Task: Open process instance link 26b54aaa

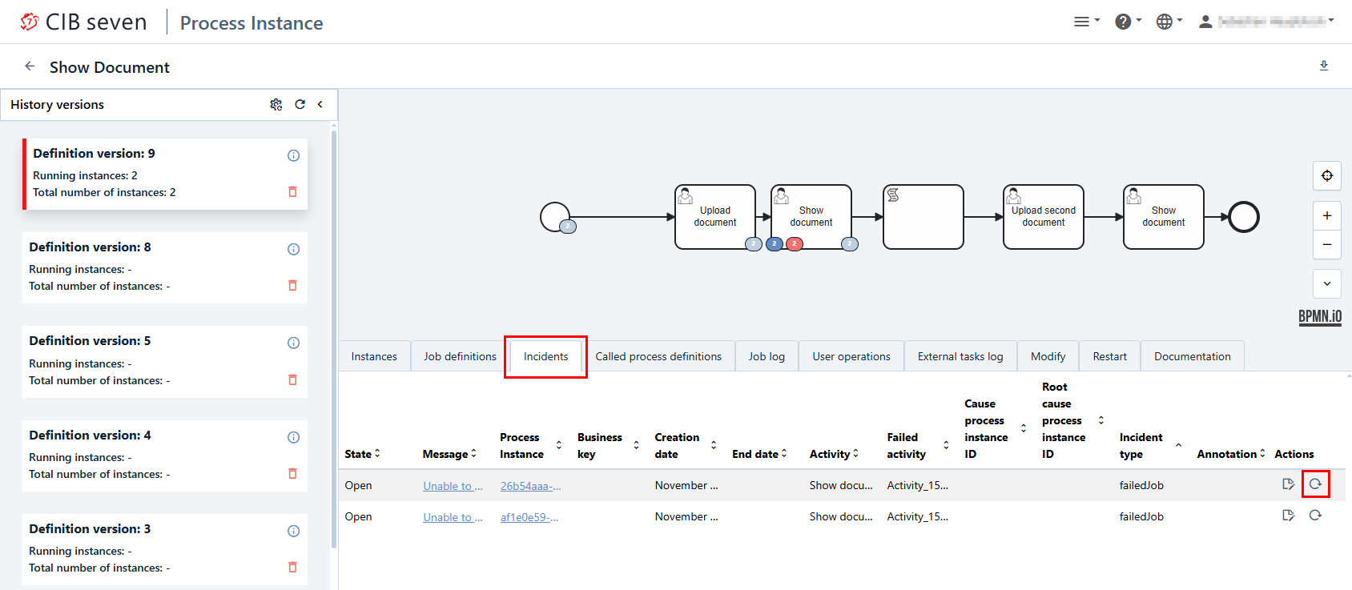Action: pos(530,486)
